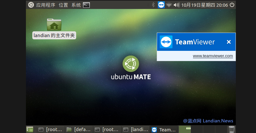This screenshot has width=256, height=133.
Task: Open the 系统 menu
Action: coord(76,5)
